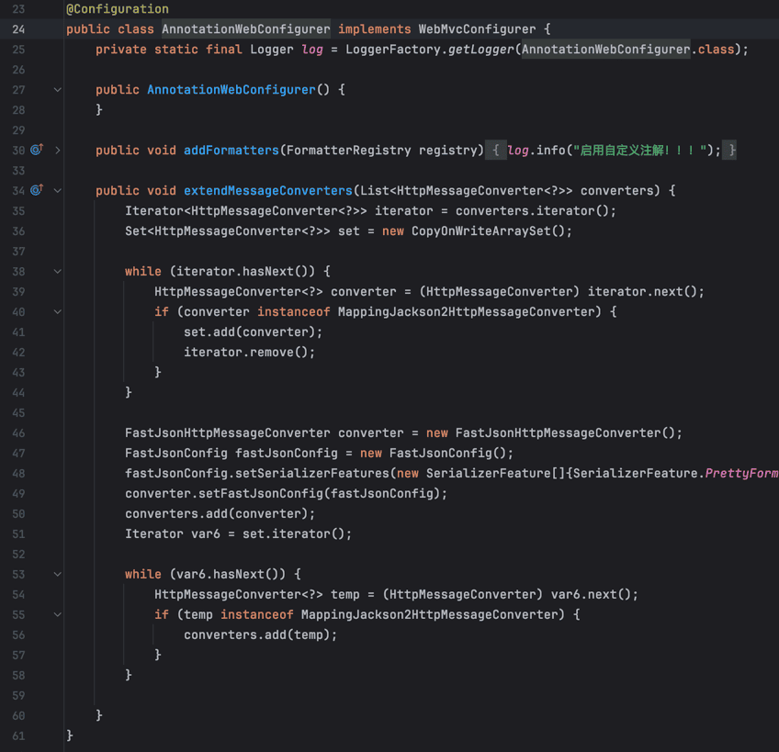Collapse the constructor fold arrow on line 27
The width and height of the screenshot is (779, 752).
click(x=58, y=90)
